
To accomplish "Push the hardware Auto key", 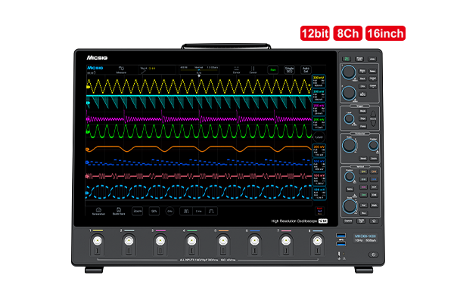I will coord(372,59).
